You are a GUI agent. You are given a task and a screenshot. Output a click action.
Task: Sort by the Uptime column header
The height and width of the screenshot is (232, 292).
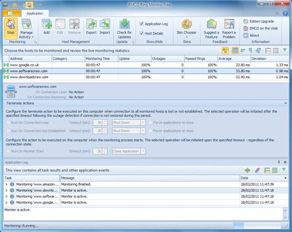(134, 58)
